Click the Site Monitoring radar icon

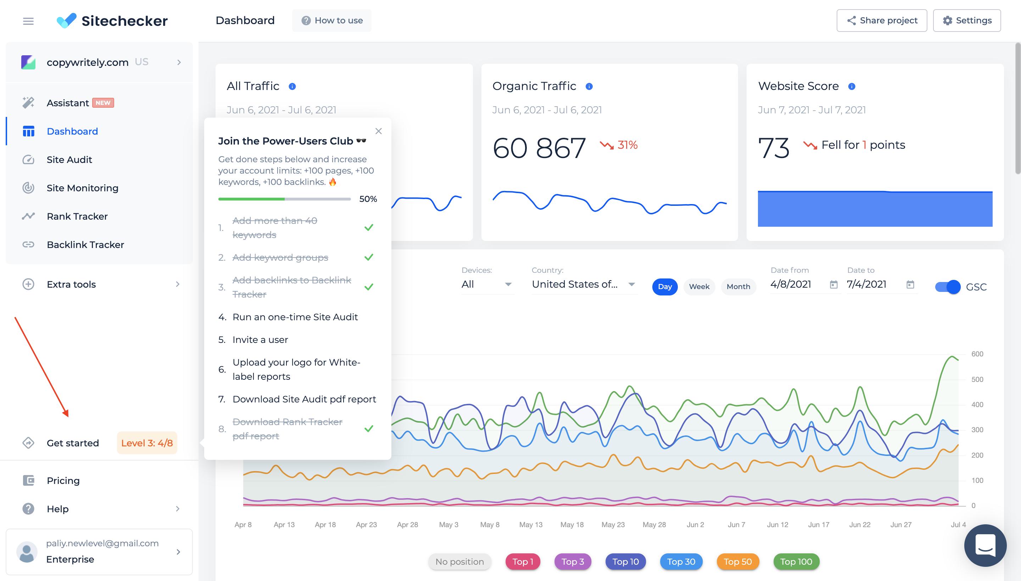click(x=28, y=187)
